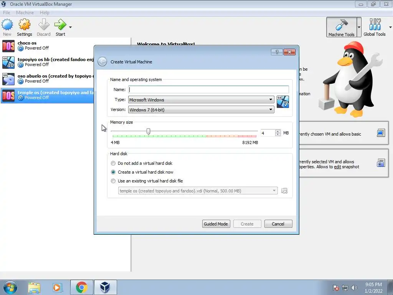
Task: Click the memory size MB value field
Action: click(x=268, y=133)
